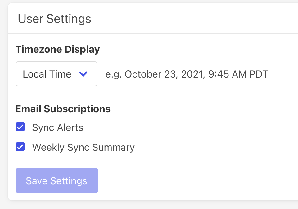Click the white checkmark icon for Sync Alerts

[20, 127]
